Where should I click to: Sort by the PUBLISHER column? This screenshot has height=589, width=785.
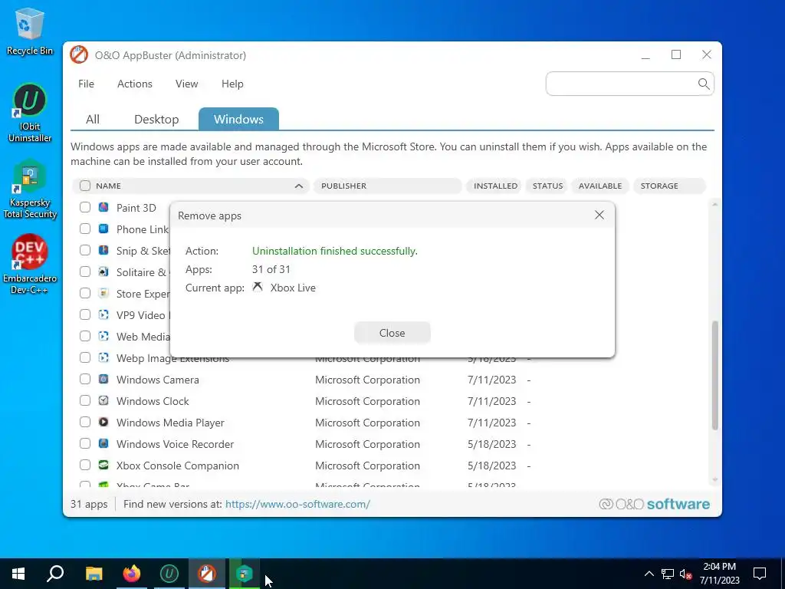tap(387, 186)
